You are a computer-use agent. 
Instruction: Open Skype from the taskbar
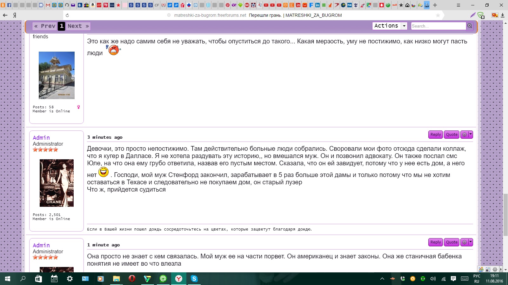tap(194, 279)
